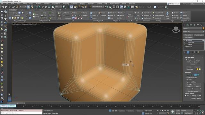Image resolution: width=205 pixels, height=115 pixels.
Task: Toggle visibility eye of Edit Poly modifier
Action: [x=184, y=41]
